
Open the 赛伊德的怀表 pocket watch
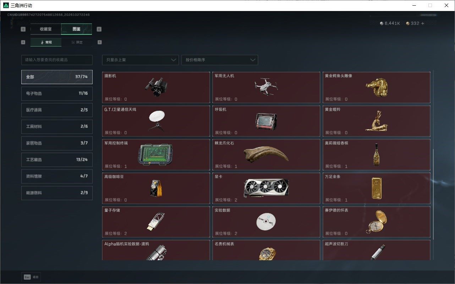(x=377, y=222)
